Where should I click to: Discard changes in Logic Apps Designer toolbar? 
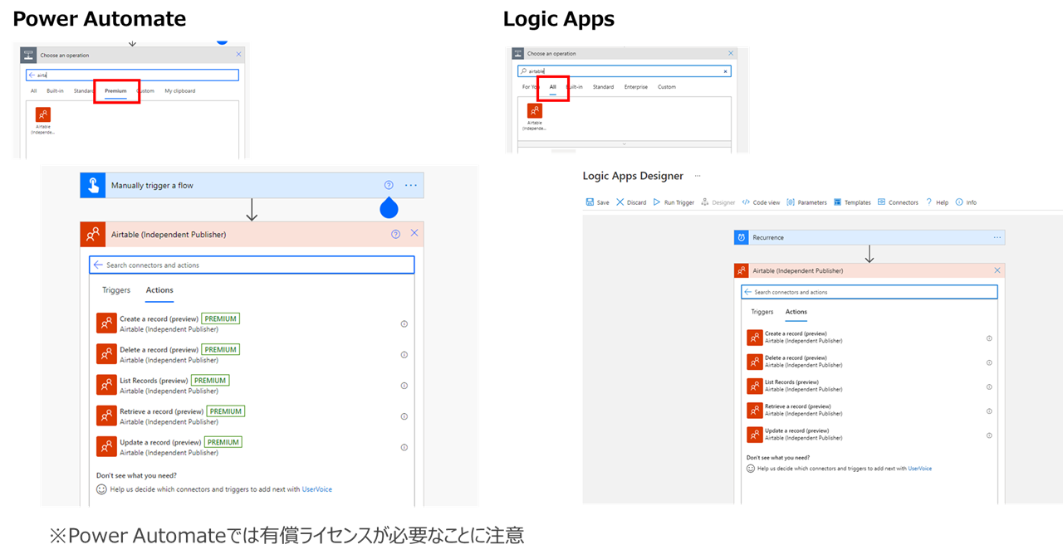point(631,202)
